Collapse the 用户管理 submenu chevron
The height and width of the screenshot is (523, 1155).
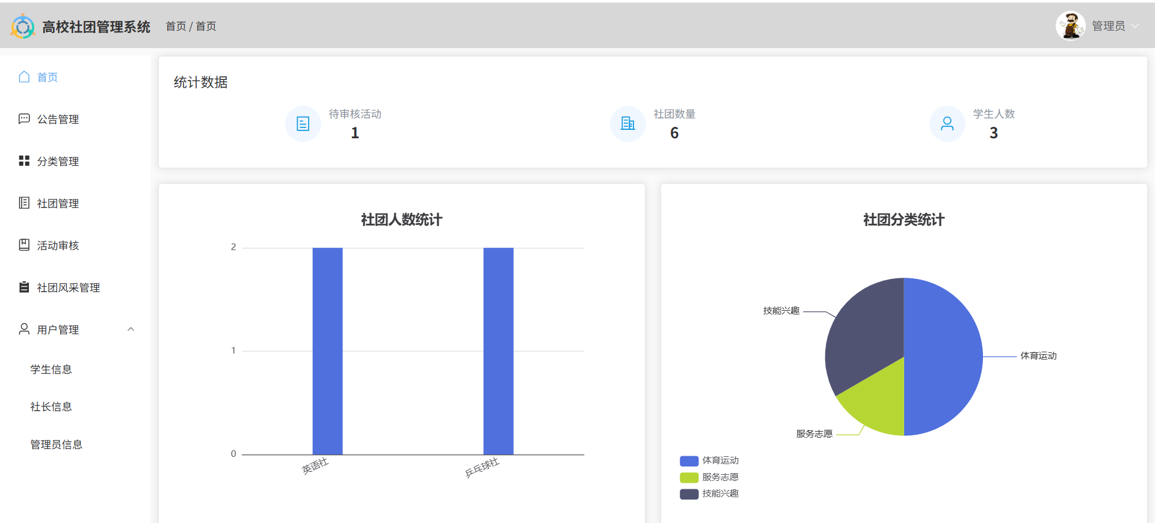(131, 329)
